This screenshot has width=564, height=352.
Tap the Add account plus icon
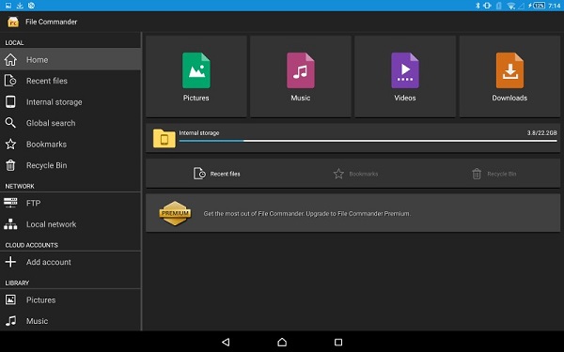click(10, 262)
